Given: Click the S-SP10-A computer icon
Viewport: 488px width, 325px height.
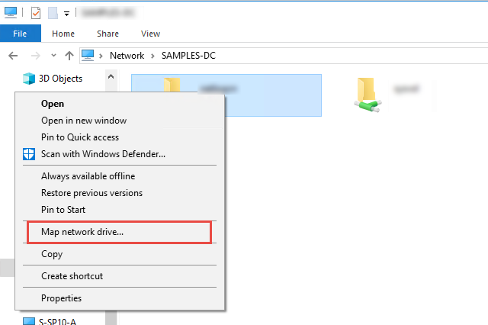Looking at the screenshot, I should 29,322.
